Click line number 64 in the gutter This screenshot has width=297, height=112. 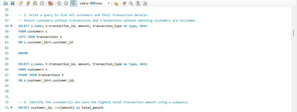click(x=6, y=59)
